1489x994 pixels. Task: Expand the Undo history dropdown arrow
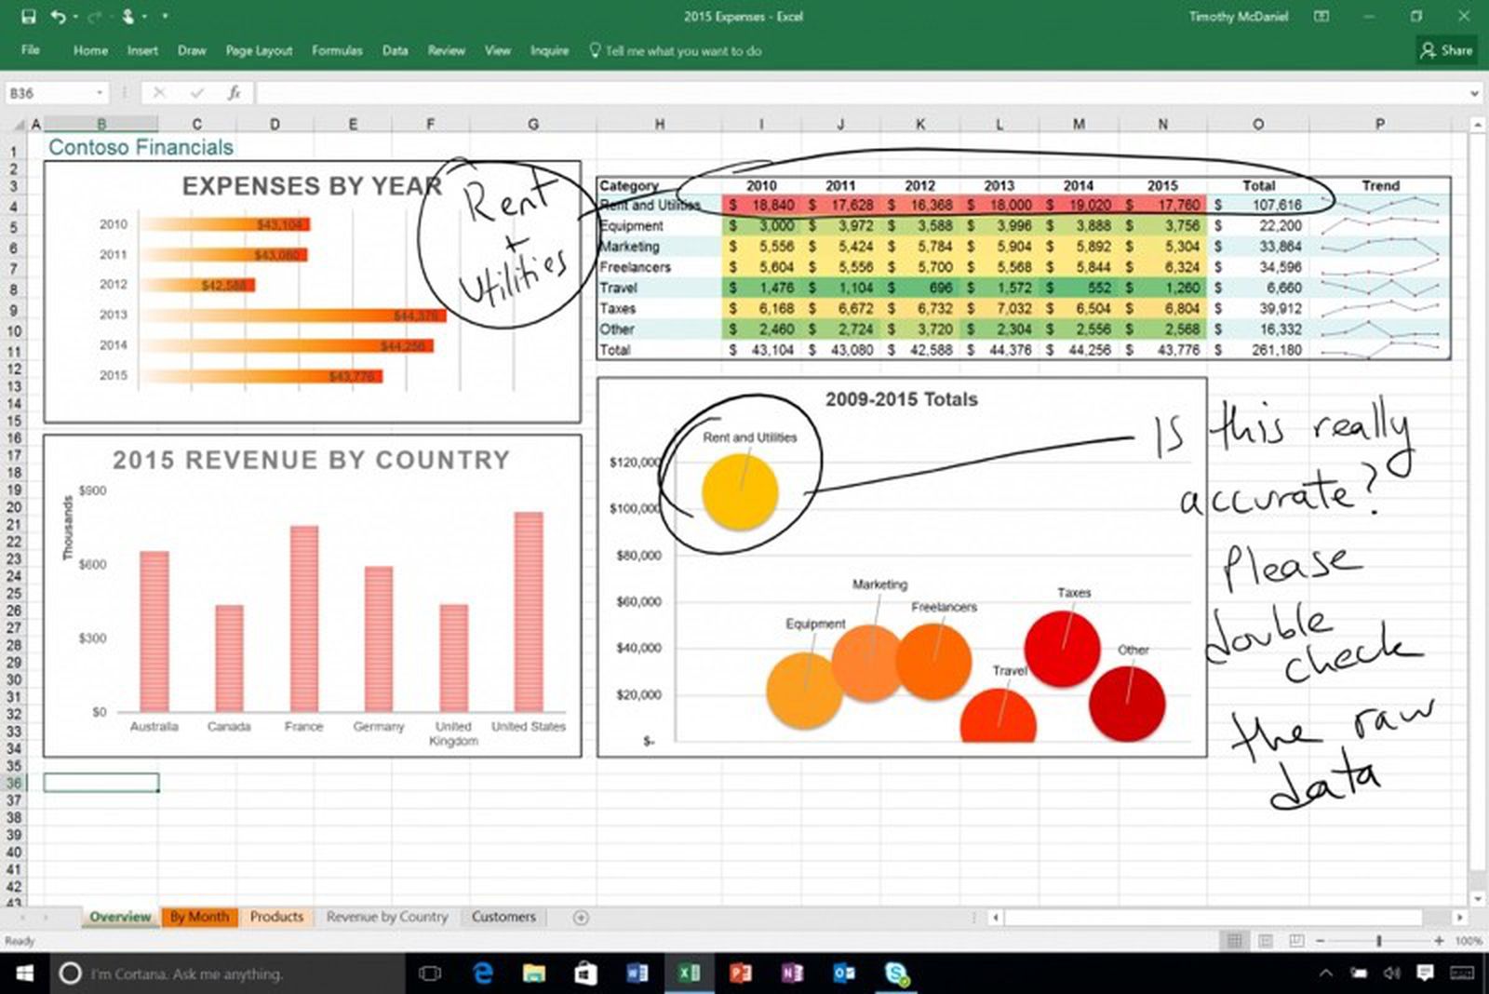point(75,17)
